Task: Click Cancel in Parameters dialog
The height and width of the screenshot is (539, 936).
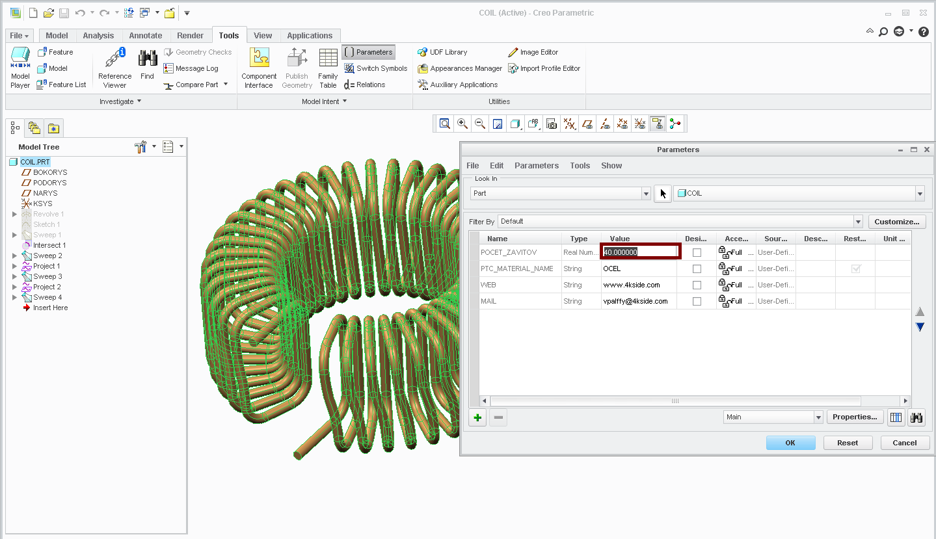Action: (905, 443)
